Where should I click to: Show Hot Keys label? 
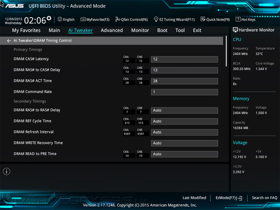pos(248,19)
